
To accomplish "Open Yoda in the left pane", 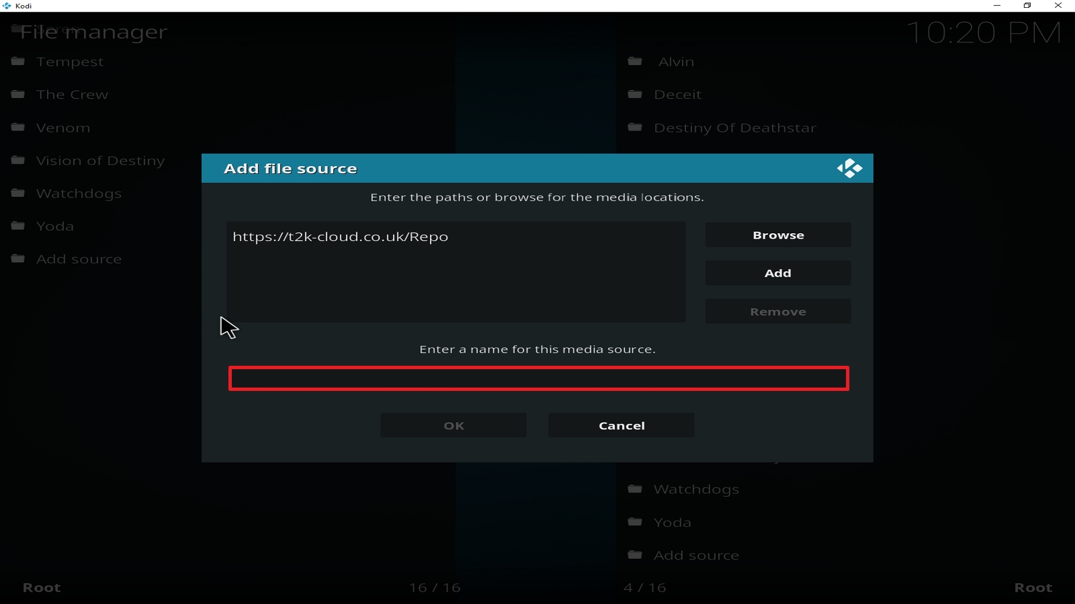I will coord(55,226).
